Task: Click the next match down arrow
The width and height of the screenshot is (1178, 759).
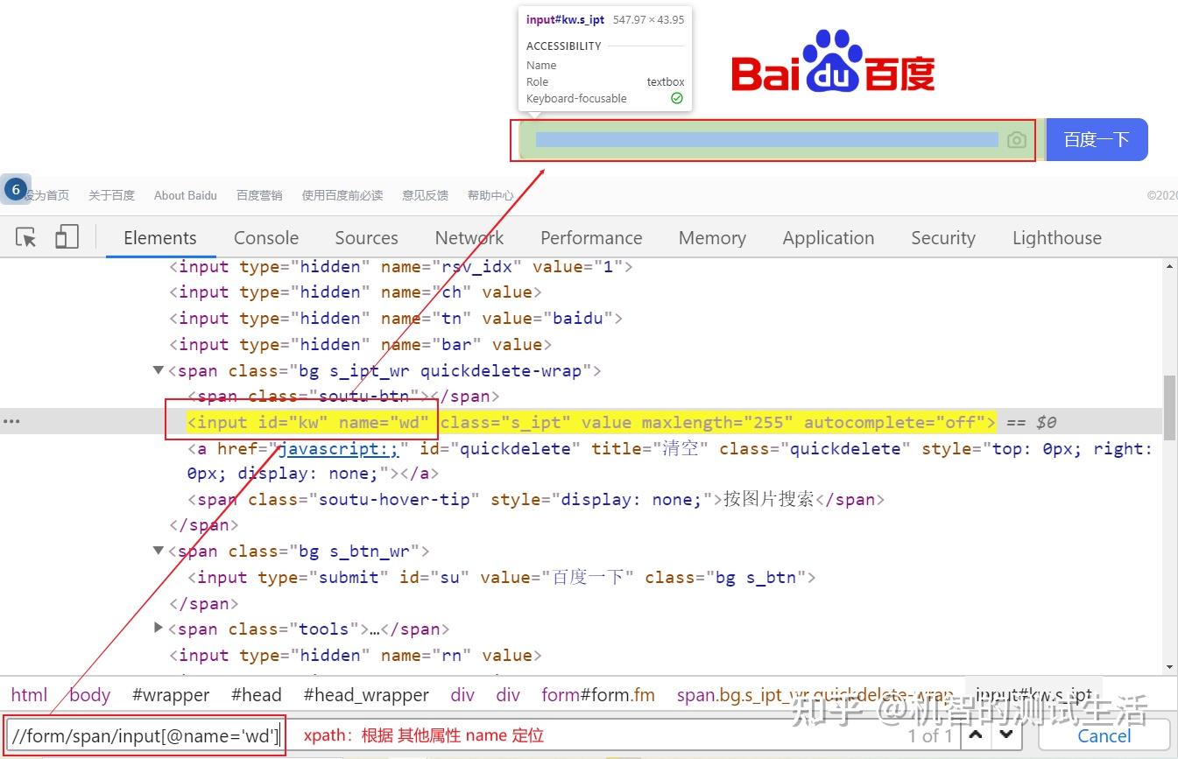Action: pos(1005,736)
